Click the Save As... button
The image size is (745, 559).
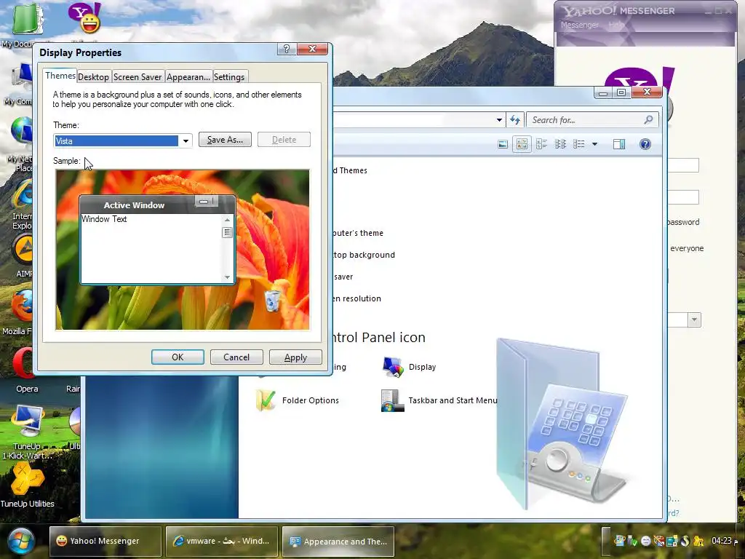[226, 140]
